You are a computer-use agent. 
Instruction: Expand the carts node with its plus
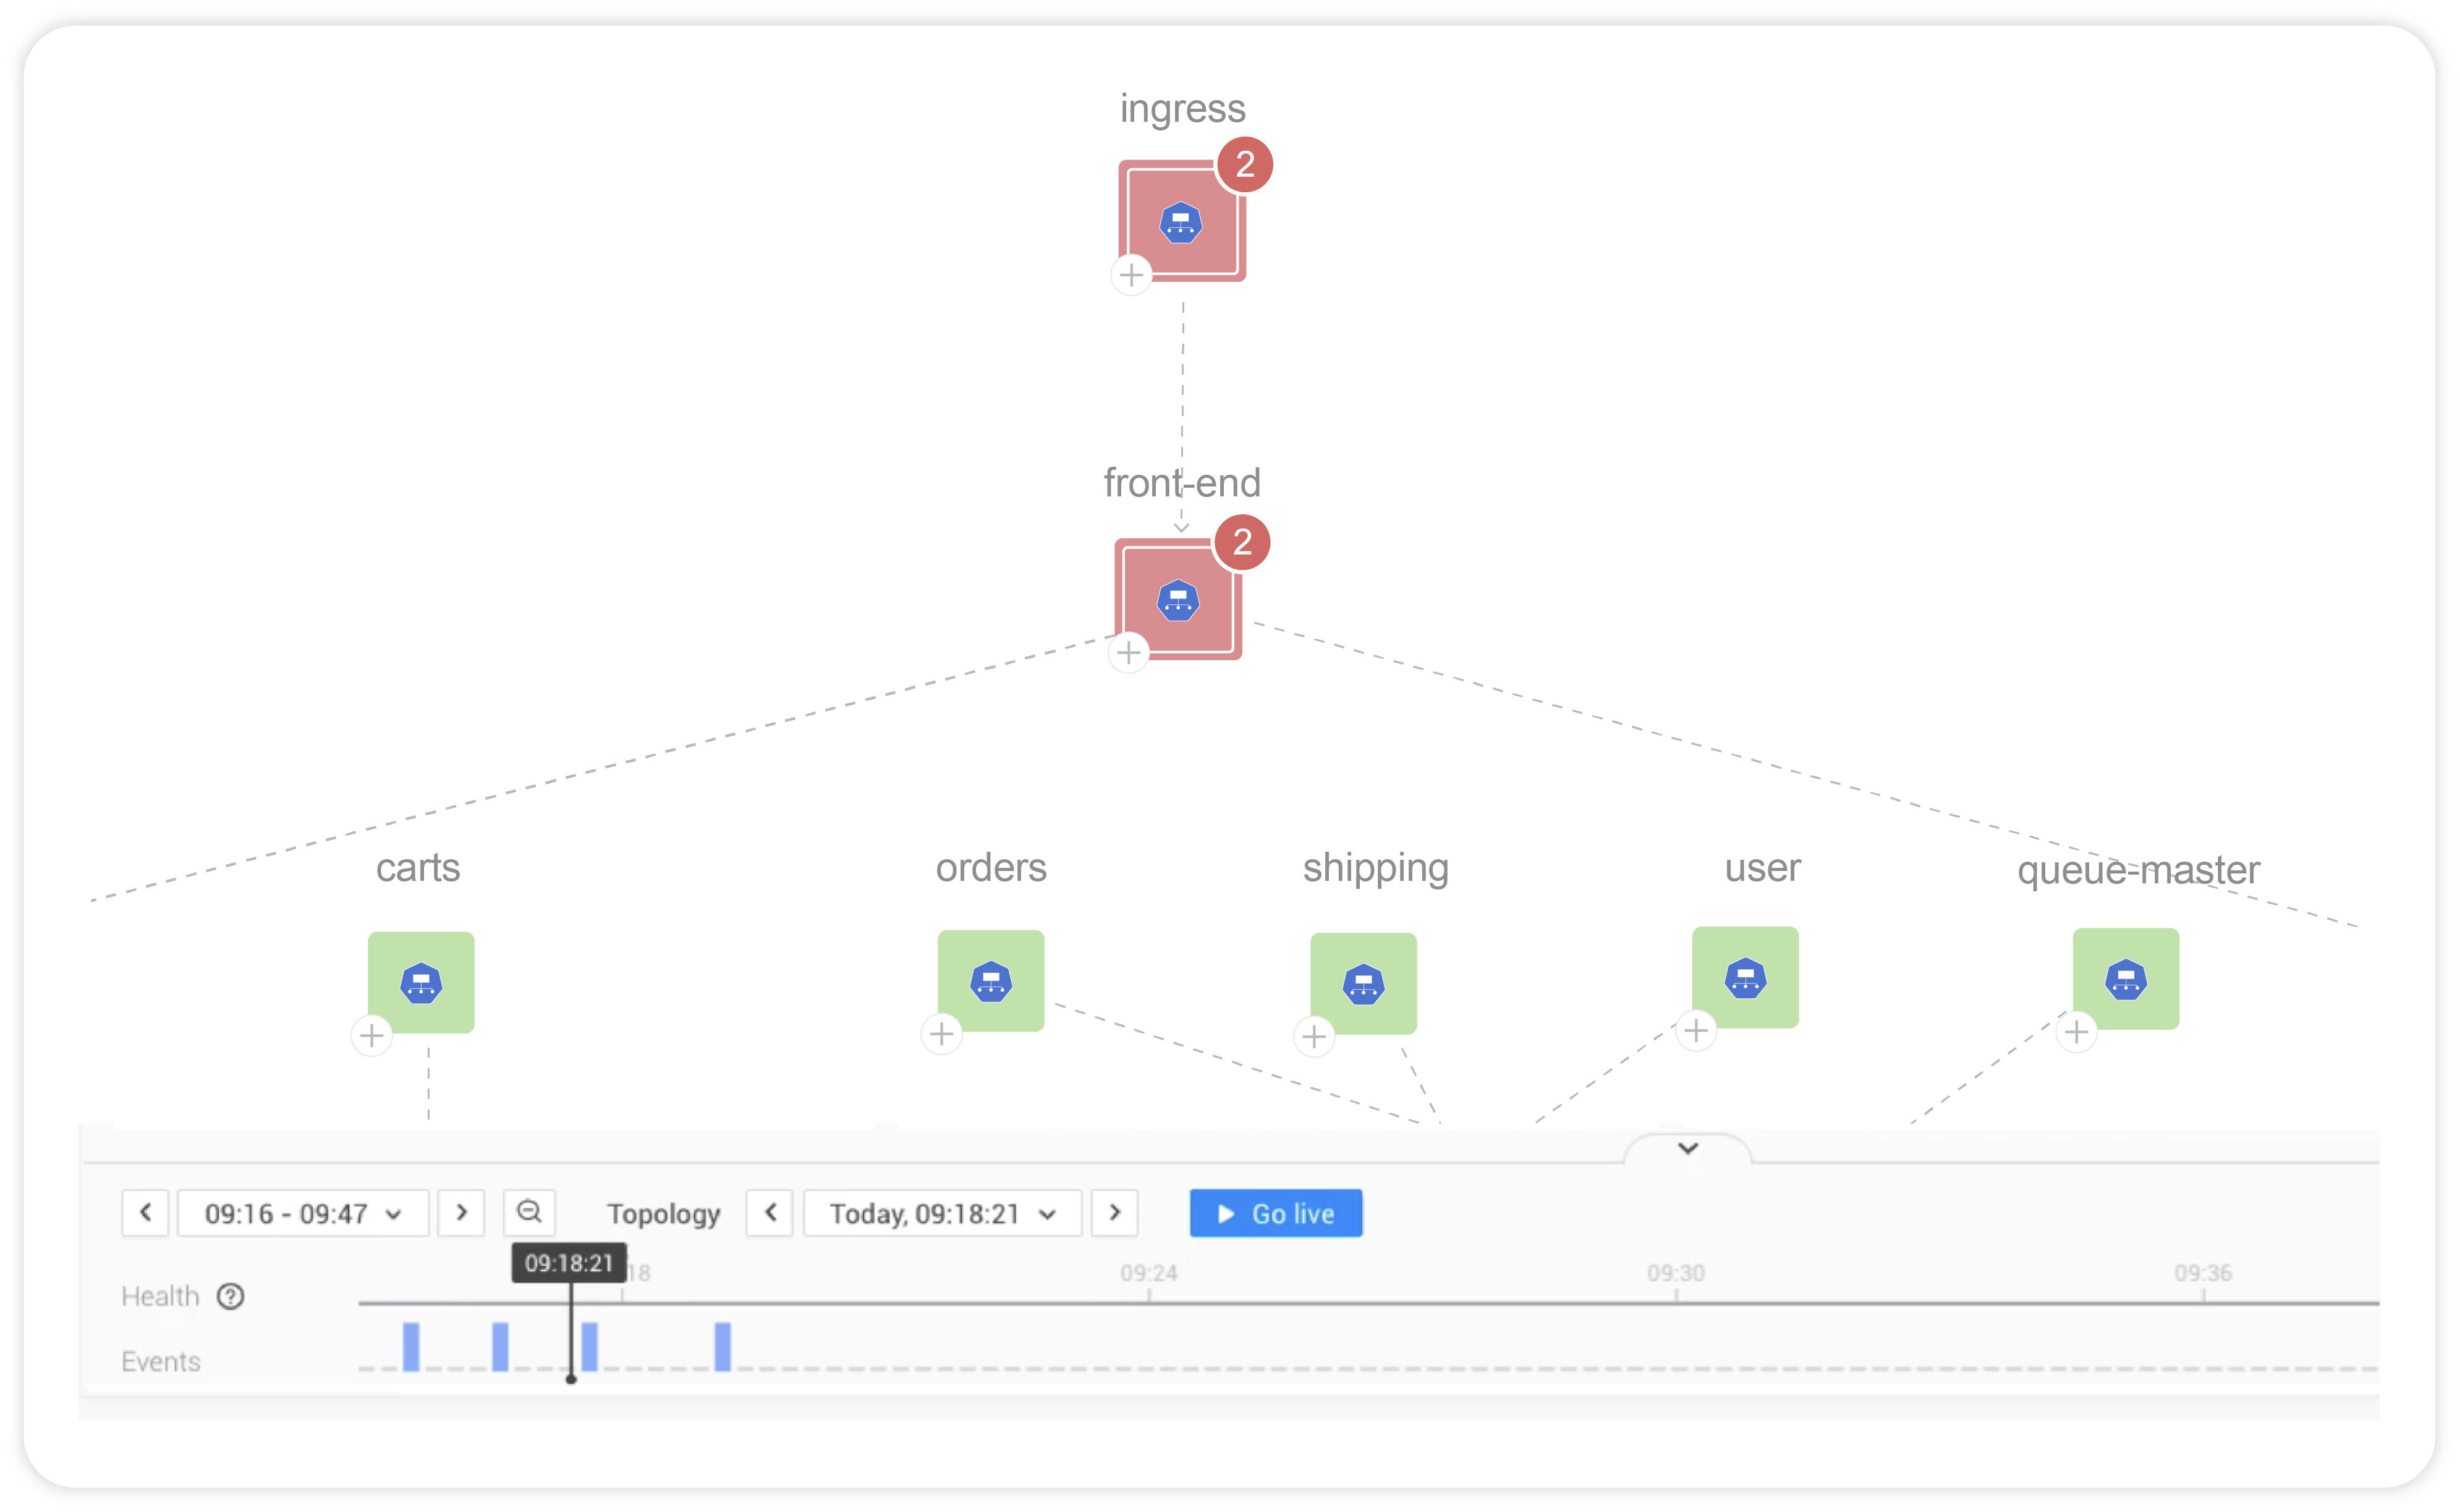click(372, 1035)
